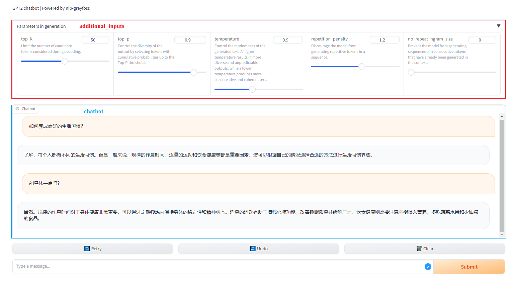
Task: Clear the chat history
Action: [425, 249]
